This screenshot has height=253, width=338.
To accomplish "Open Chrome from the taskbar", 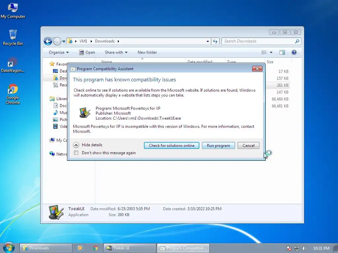I will (95, 248).
